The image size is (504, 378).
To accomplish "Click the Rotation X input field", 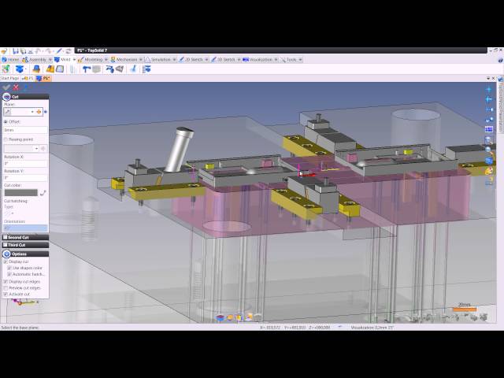I will [24, 164].
